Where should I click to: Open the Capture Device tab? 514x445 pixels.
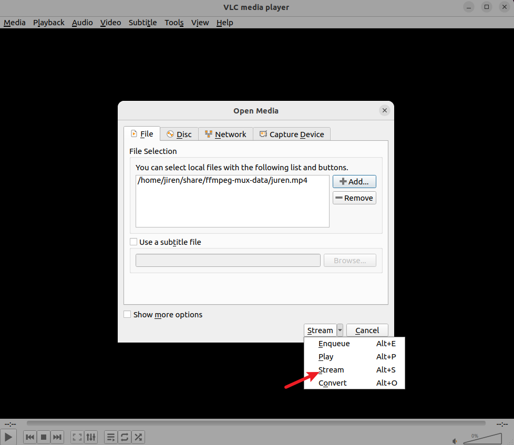tap(292, 134)
